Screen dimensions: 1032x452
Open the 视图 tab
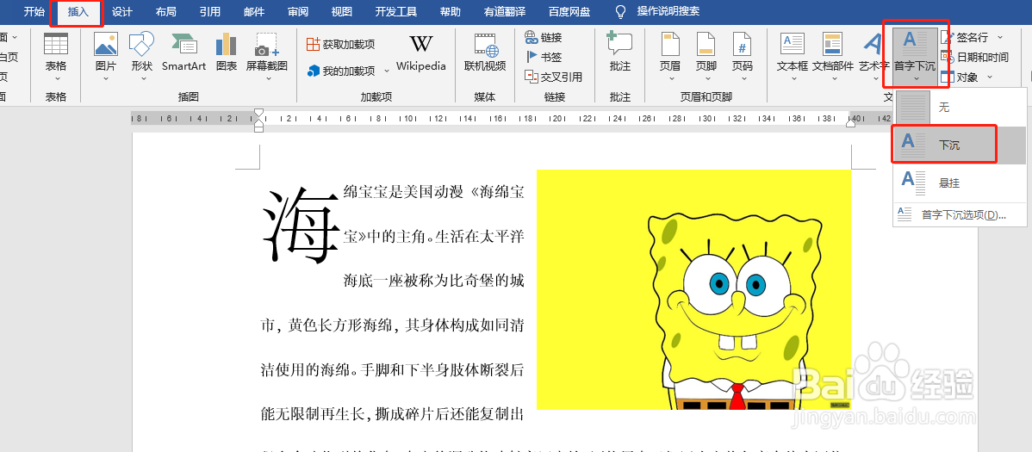[x=342, y=12]
